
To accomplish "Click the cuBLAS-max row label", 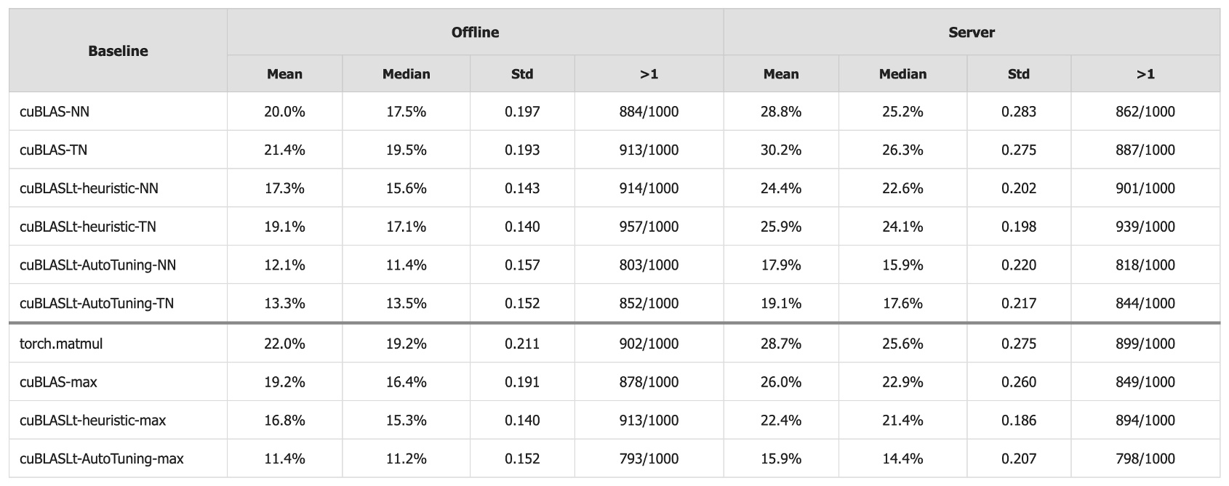I will (x=58, y=382).
